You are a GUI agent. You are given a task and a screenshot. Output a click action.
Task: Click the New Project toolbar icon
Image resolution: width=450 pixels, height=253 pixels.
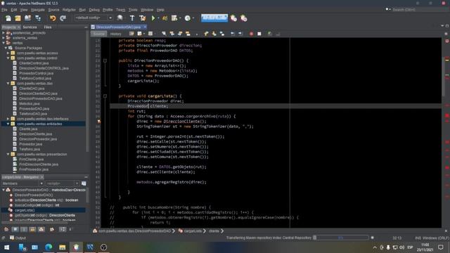18,18
